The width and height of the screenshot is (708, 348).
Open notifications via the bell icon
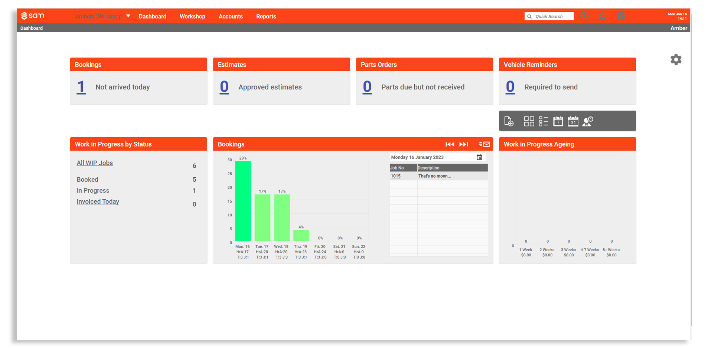pos(603,16)
